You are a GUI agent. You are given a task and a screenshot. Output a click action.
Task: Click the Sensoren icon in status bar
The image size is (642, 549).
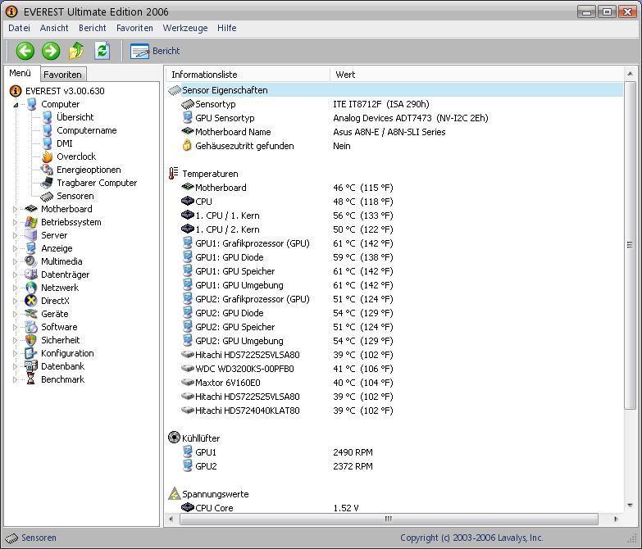11,538
